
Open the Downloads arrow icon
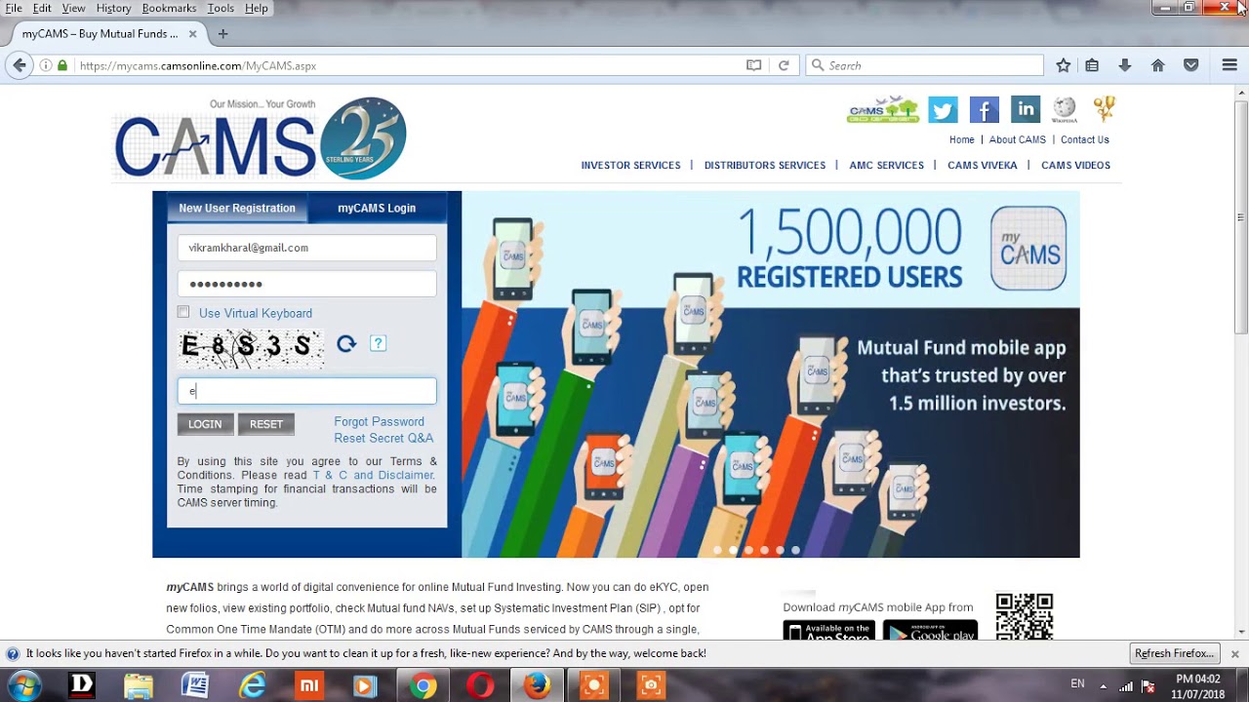(1124, 65)
